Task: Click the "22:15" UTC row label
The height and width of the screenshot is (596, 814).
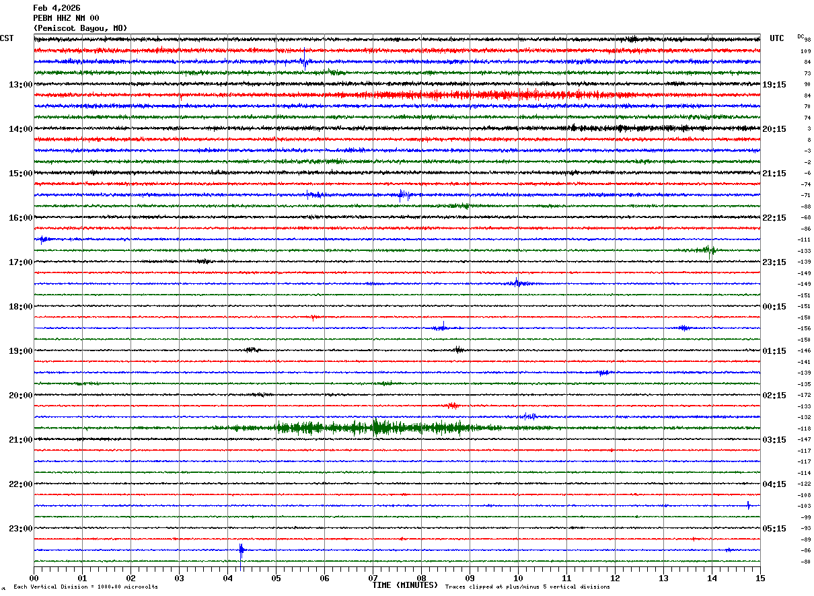Action: 774,218
